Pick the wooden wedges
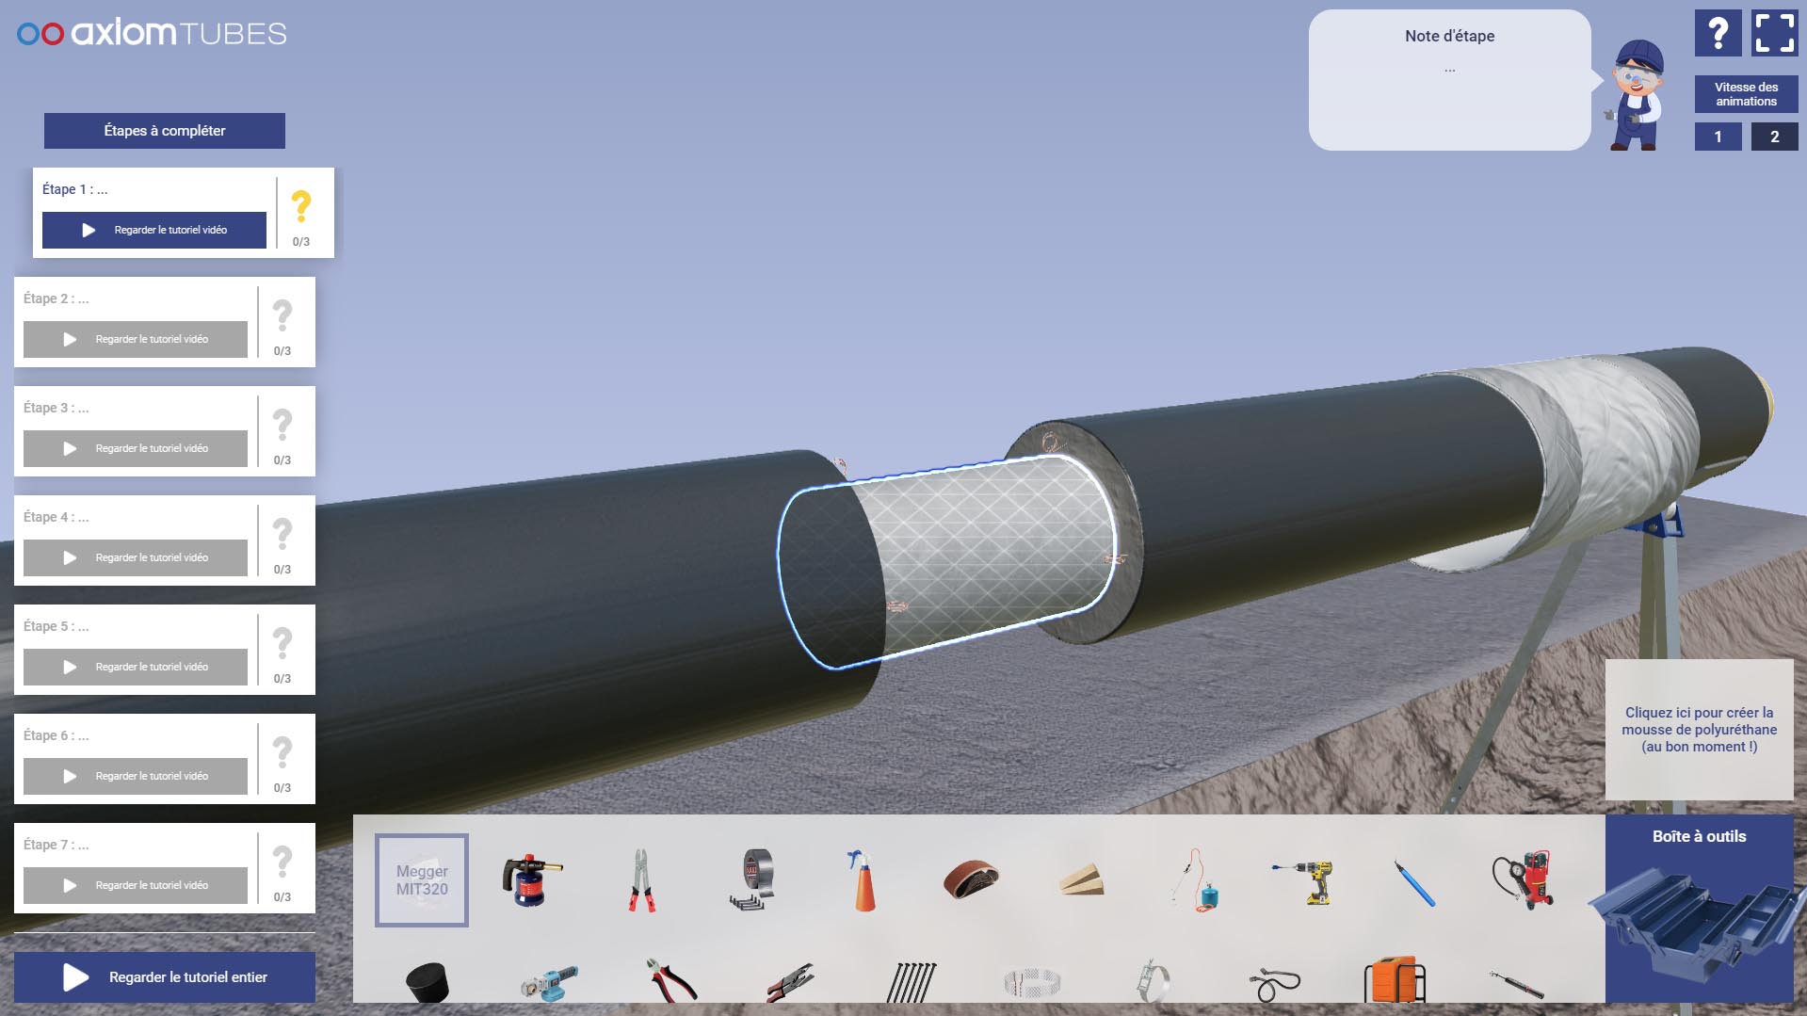This screenshot has height=1016, width=1807. [1081, 879]
